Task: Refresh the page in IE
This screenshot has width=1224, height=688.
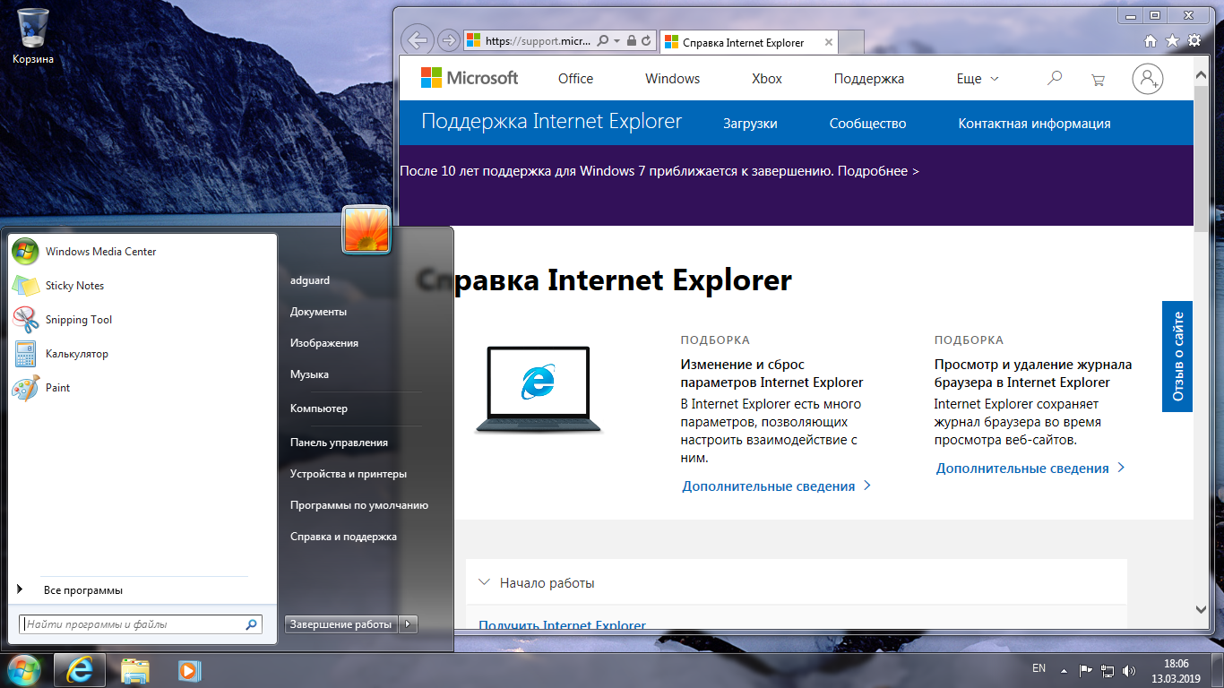Action: pyautogui.click(x=646, y=40)
